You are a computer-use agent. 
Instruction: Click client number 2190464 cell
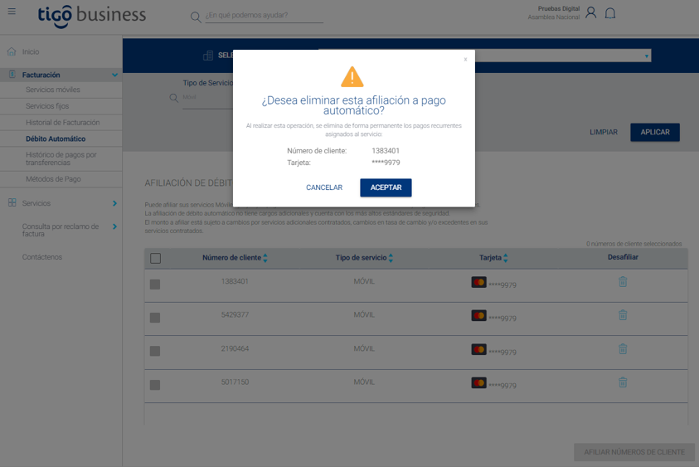tap(235, 348)
